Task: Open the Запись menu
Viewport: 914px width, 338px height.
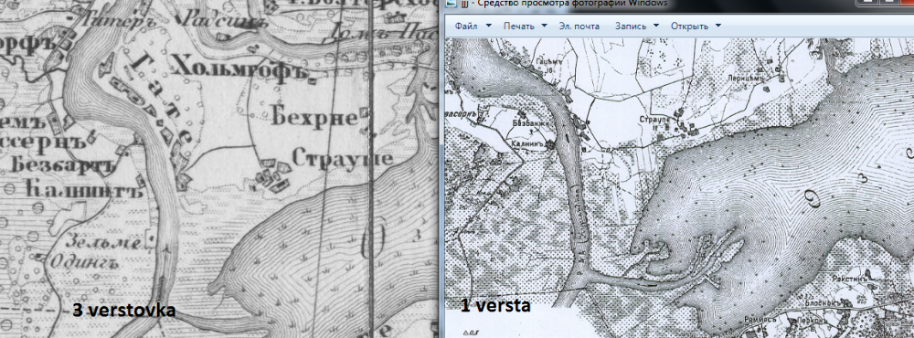Action: pos(631,26)
